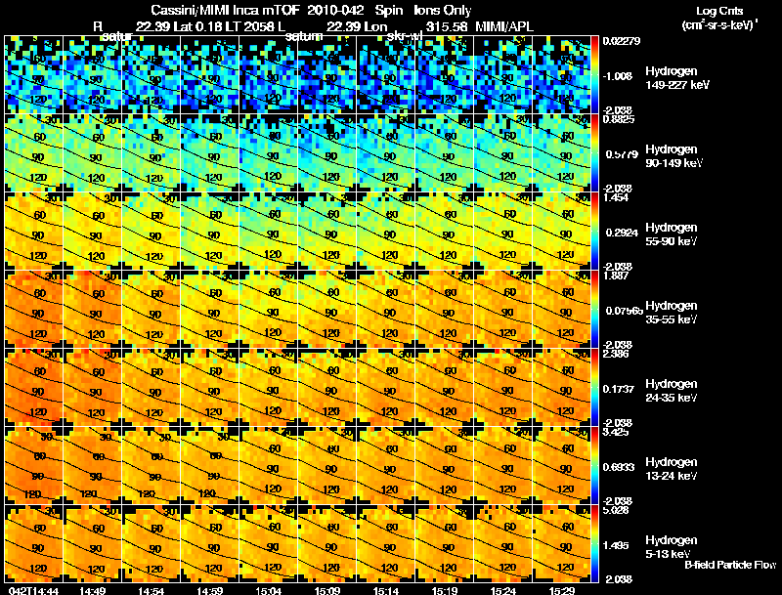Click the color bar beside Hydrogen 5-13 keV
The image size is (782, 595).
click(594, 544)
